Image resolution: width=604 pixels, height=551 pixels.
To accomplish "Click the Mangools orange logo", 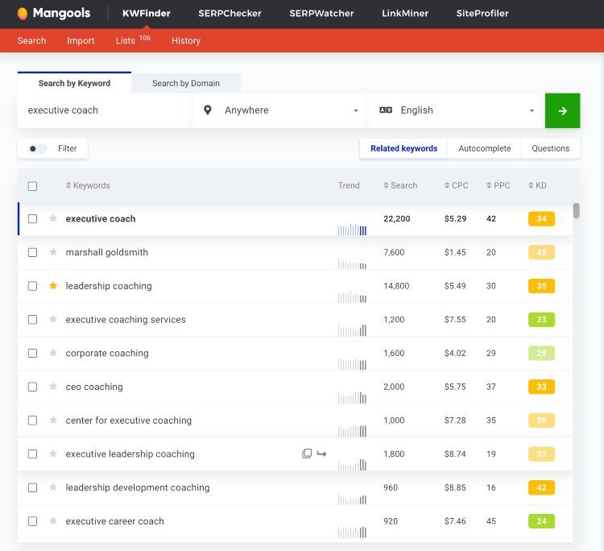I will pyautogui.click(x=23, y=14).
